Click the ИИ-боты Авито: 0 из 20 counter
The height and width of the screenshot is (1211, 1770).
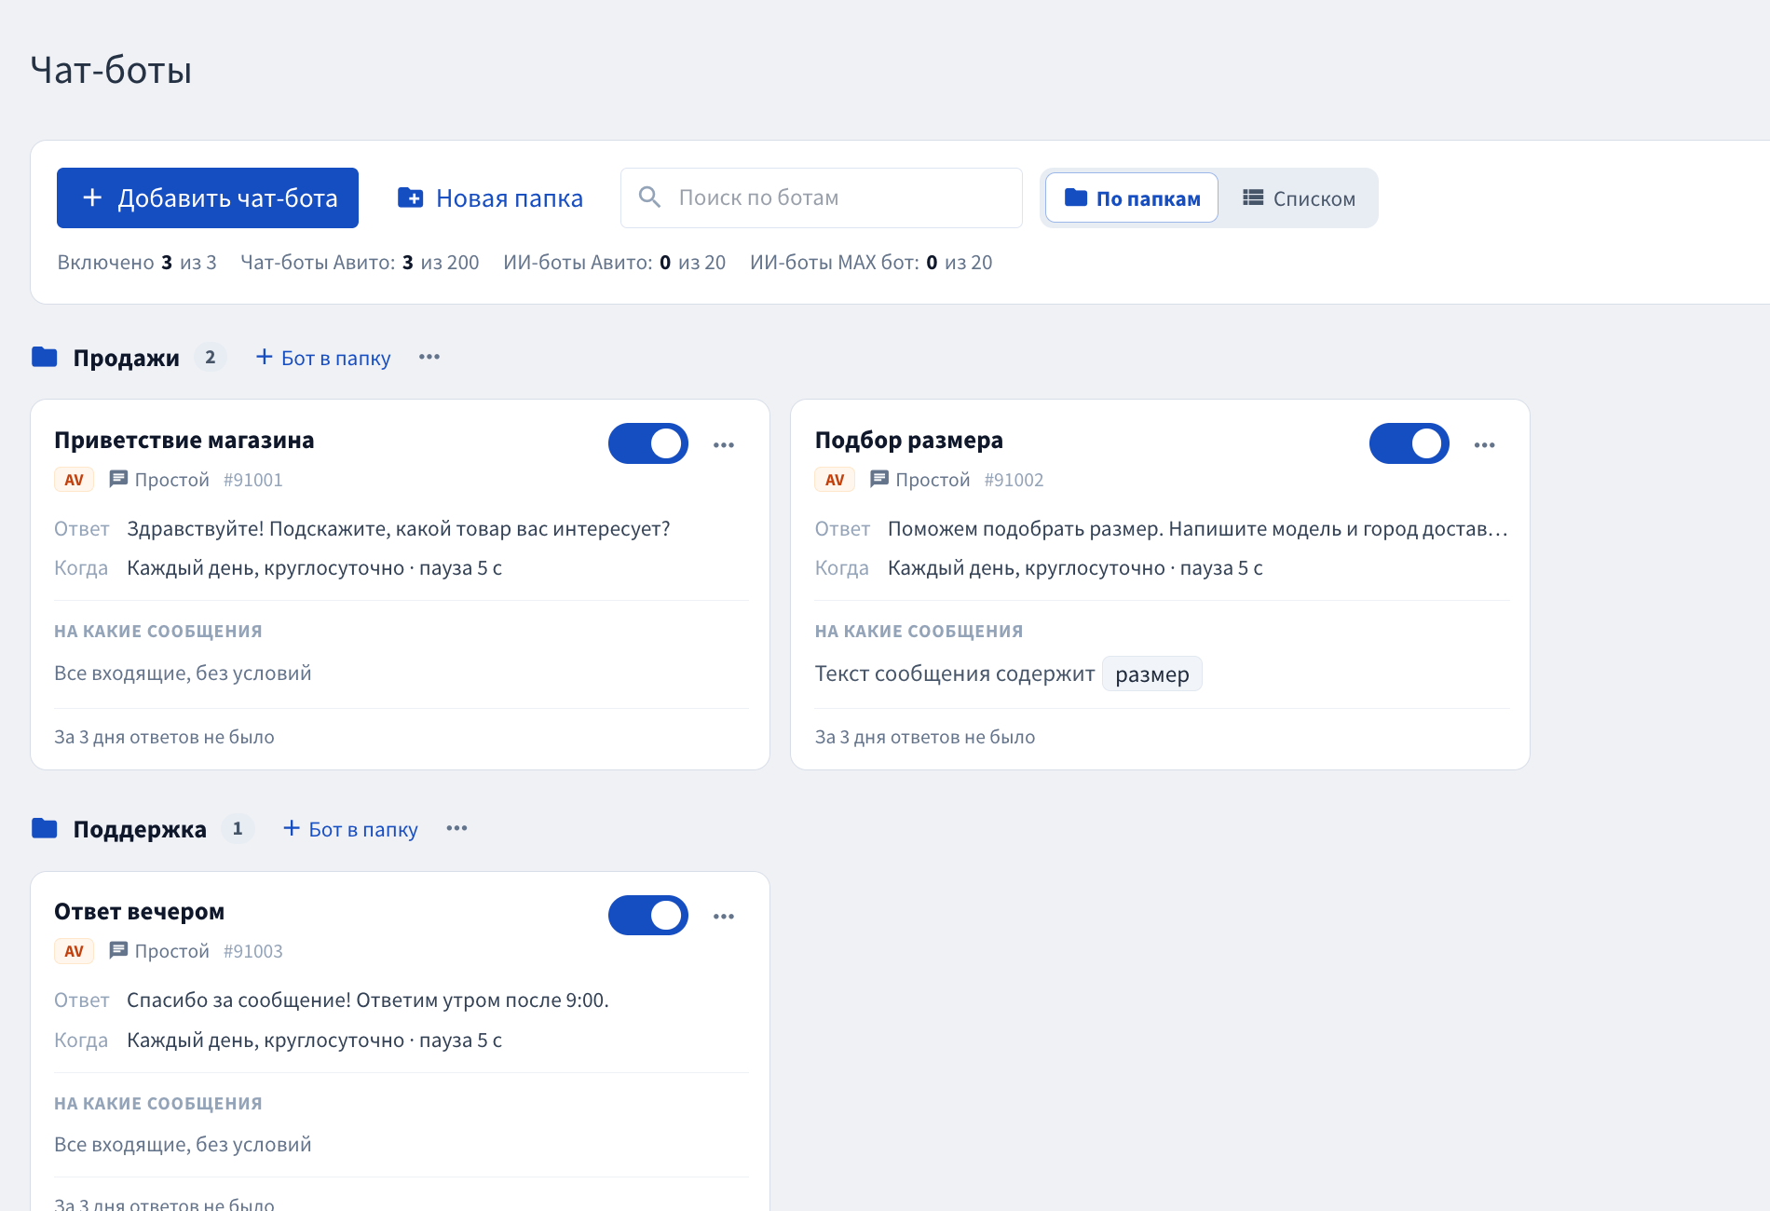(x=615, y=263)
